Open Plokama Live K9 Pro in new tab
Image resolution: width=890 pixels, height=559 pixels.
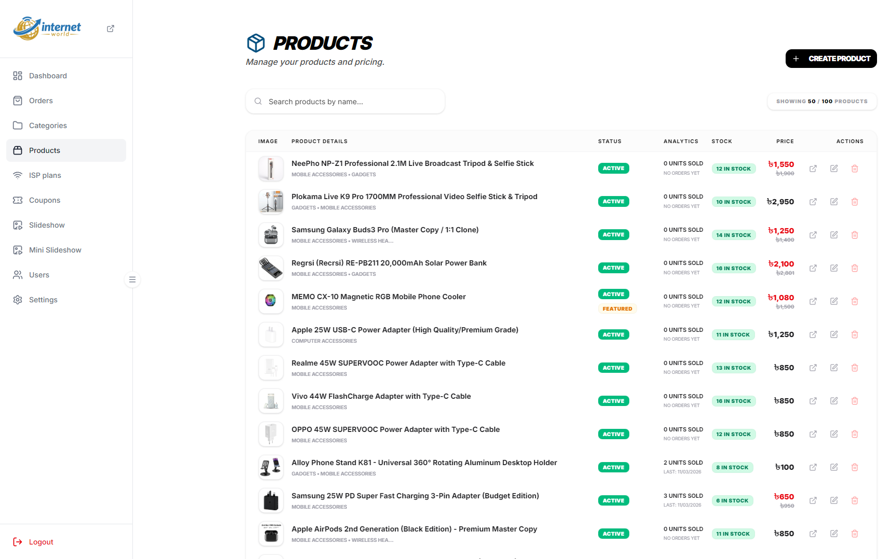(813, 202)
